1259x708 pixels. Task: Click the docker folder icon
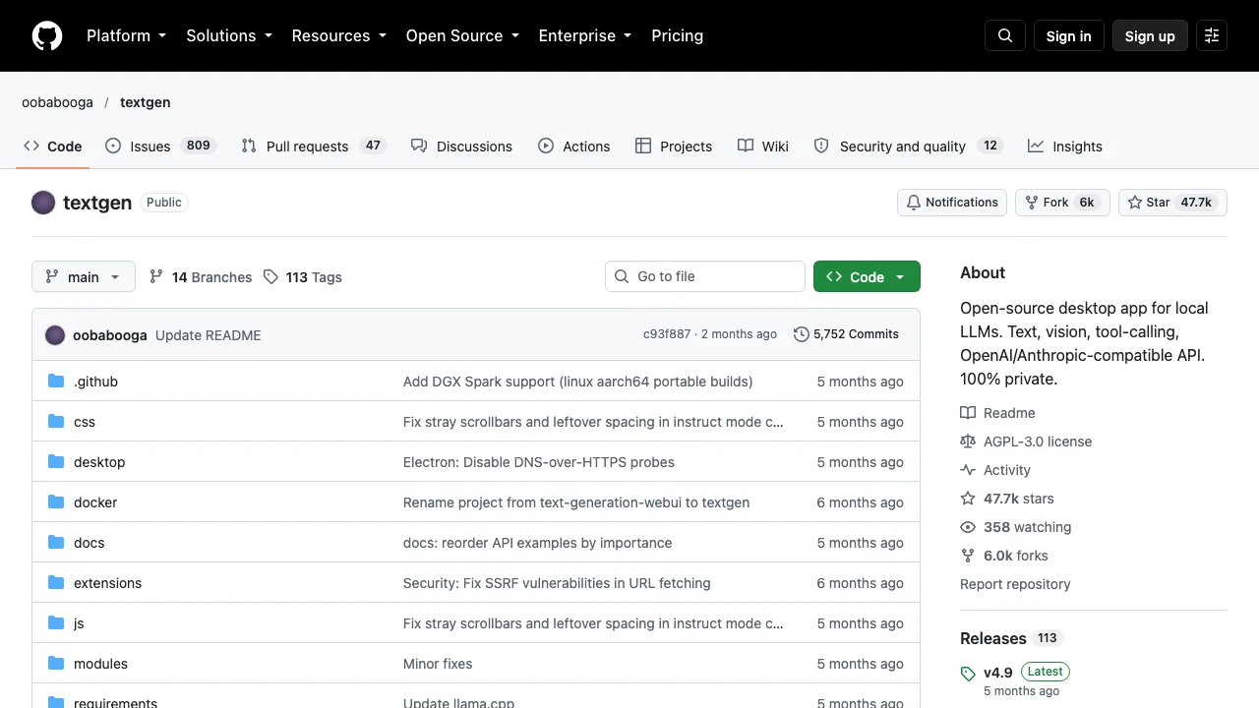(x=56, y=502)
